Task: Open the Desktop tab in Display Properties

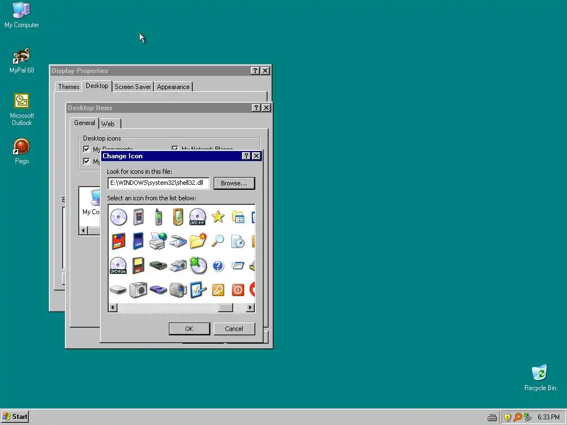Action: [97, 86]
